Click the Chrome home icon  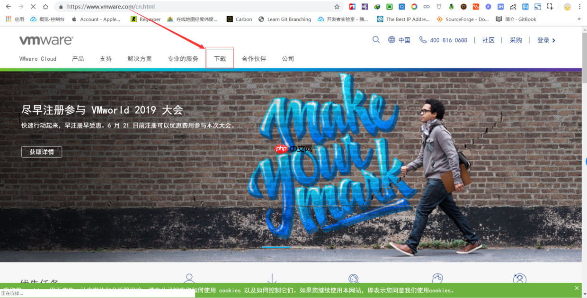45,7
